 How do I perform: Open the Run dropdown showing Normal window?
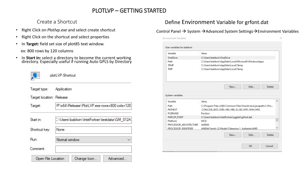pos(94,140)
